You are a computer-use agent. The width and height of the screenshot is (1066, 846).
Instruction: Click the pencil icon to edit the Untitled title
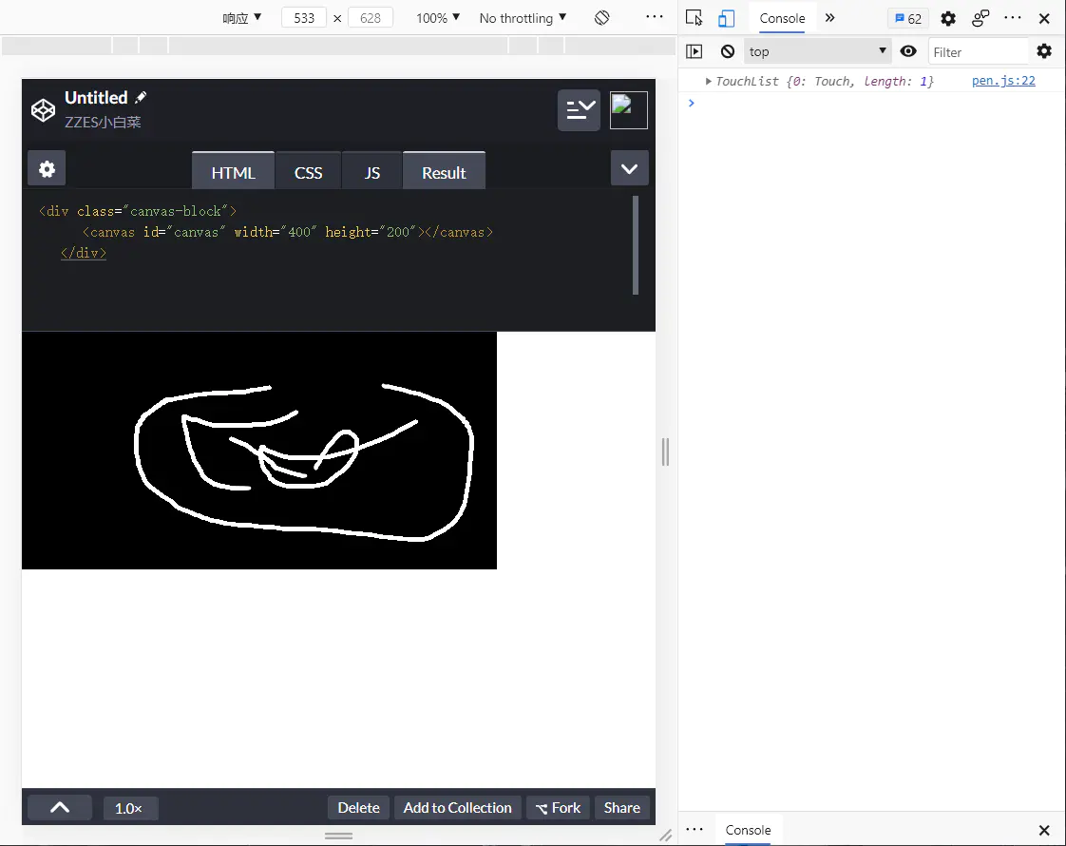[141, 97]
